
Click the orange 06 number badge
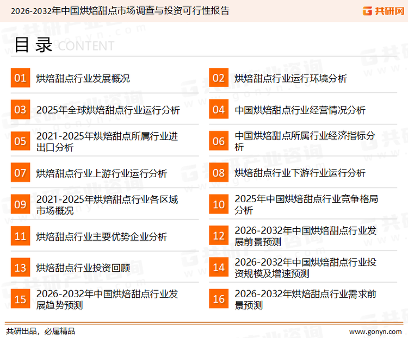219,141
